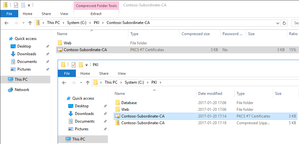Open File menu in outer zip window
Image resolution: width=299 pixels, height=144 pixels.
[9, 14]
